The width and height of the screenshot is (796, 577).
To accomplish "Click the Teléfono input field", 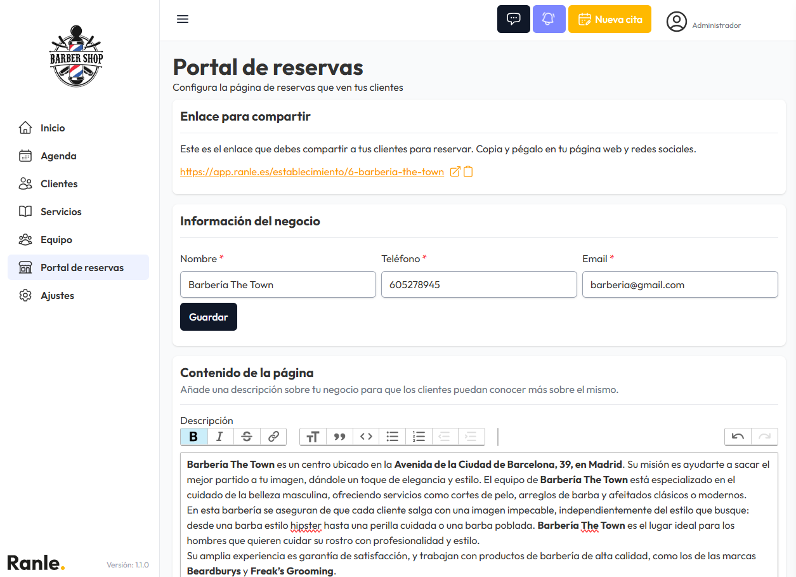I will (479, 285).
